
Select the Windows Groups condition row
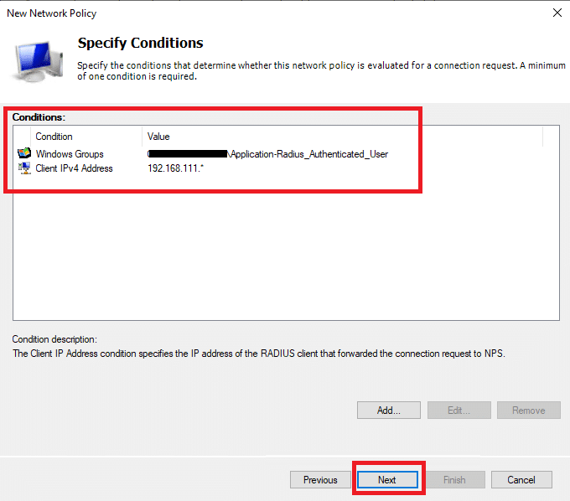pyautogui.click(x=70, y=154)
